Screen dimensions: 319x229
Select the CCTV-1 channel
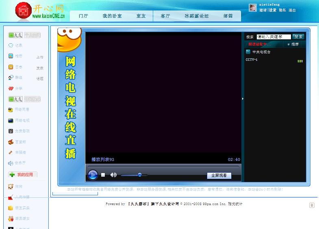point(252,60)
